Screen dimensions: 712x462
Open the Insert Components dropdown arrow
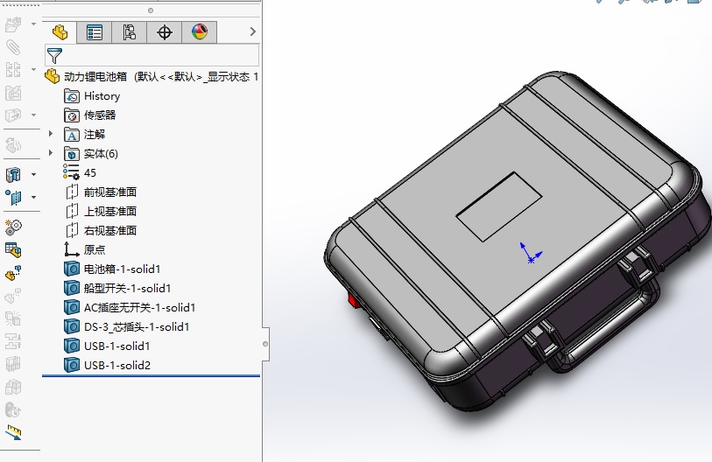(x=33, y=24)
